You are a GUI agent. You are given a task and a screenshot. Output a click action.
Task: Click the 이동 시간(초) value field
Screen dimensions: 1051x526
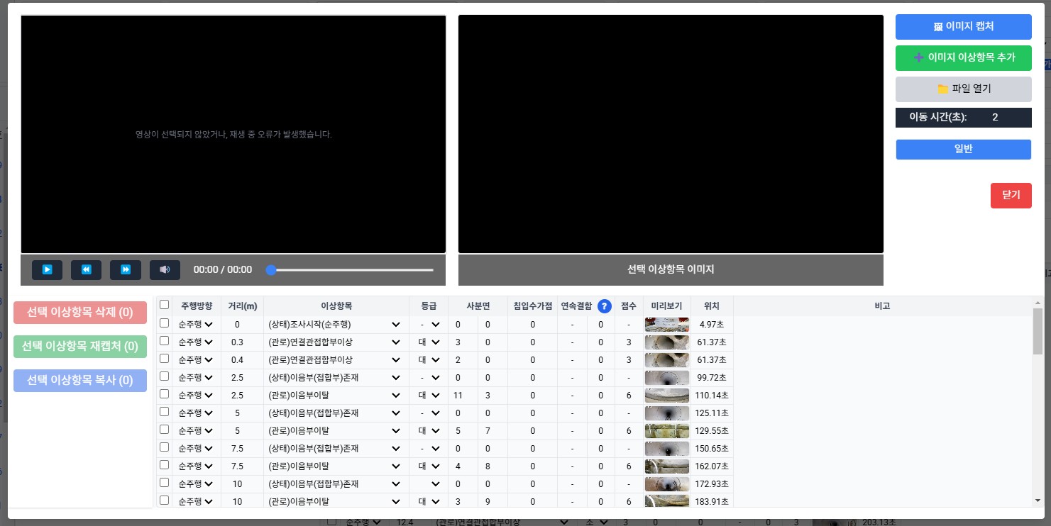tap(995, 118)
